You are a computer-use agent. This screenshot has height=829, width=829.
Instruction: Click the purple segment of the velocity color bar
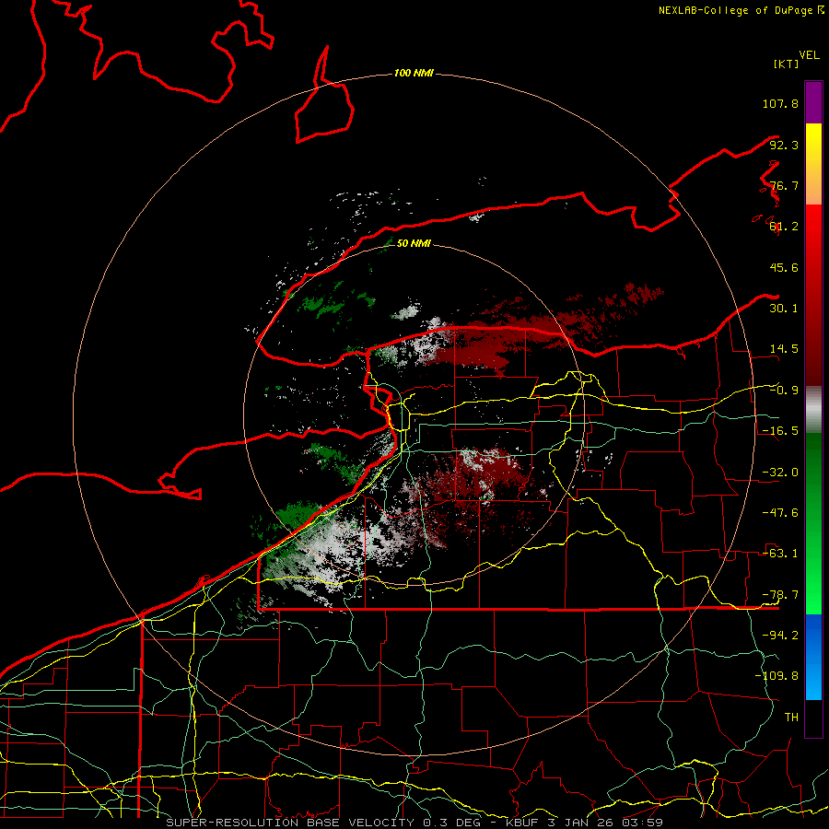click(x=813, y=102)
